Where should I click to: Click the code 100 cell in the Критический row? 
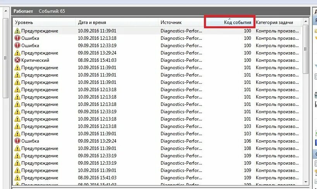click(247, 60)
